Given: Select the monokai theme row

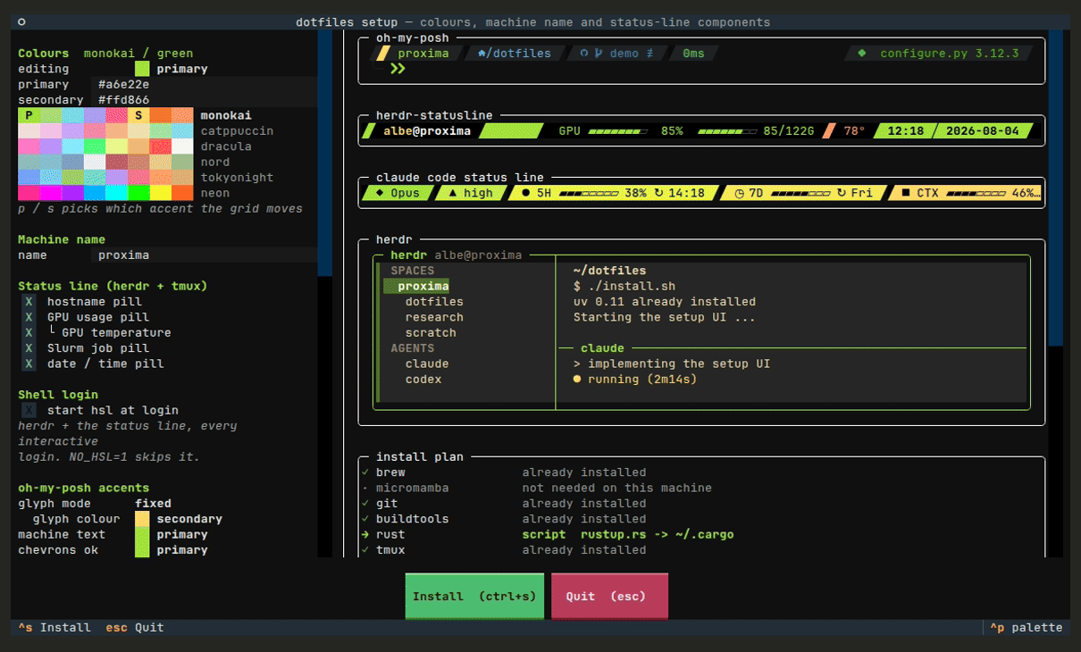Looking at the screenshot, I should click(226, 115).
